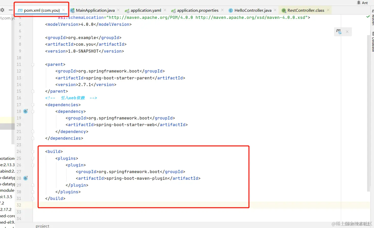374x228 pixels.
Task: Click the opening <parent> tag
Action: coord(55,64)
